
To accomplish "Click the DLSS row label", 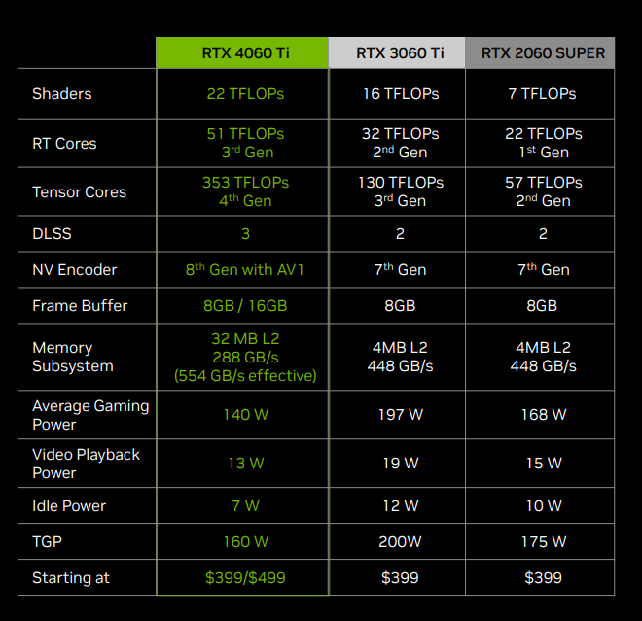I will pyautogui.click(x=52, y=233).
